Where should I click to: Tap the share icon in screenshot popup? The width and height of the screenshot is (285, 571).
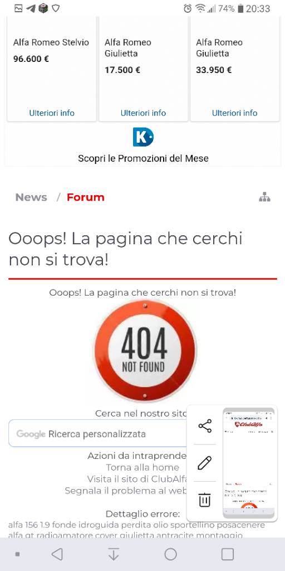tap(205, 425)
